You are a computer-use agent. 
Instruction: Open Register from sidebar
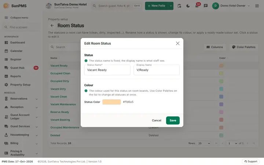(16, 59)
